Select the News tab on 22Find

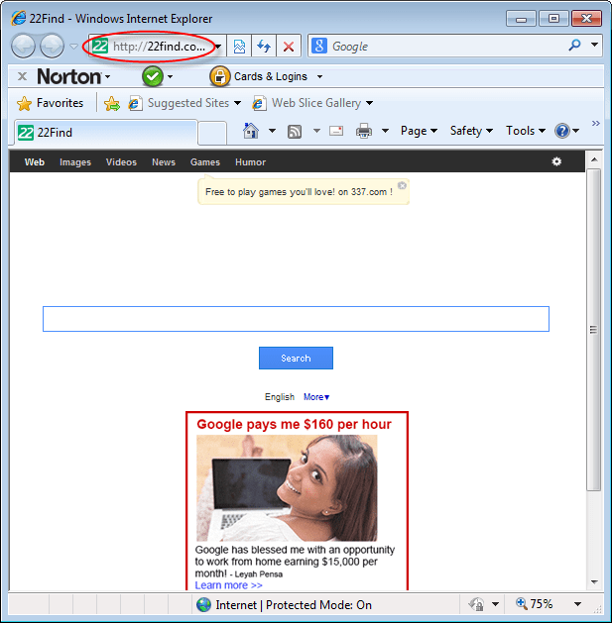click(x=164, y=162)
